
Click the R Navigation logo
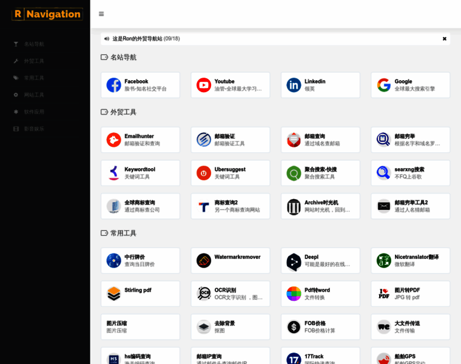click(47, 14)
